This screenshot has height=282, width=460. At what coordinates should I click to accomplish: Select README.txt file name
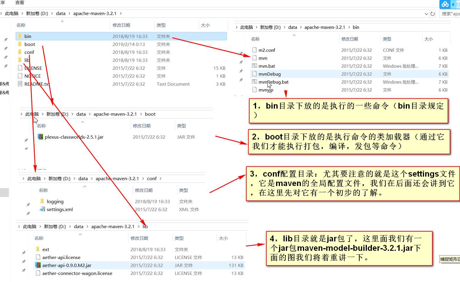(37, 84)
